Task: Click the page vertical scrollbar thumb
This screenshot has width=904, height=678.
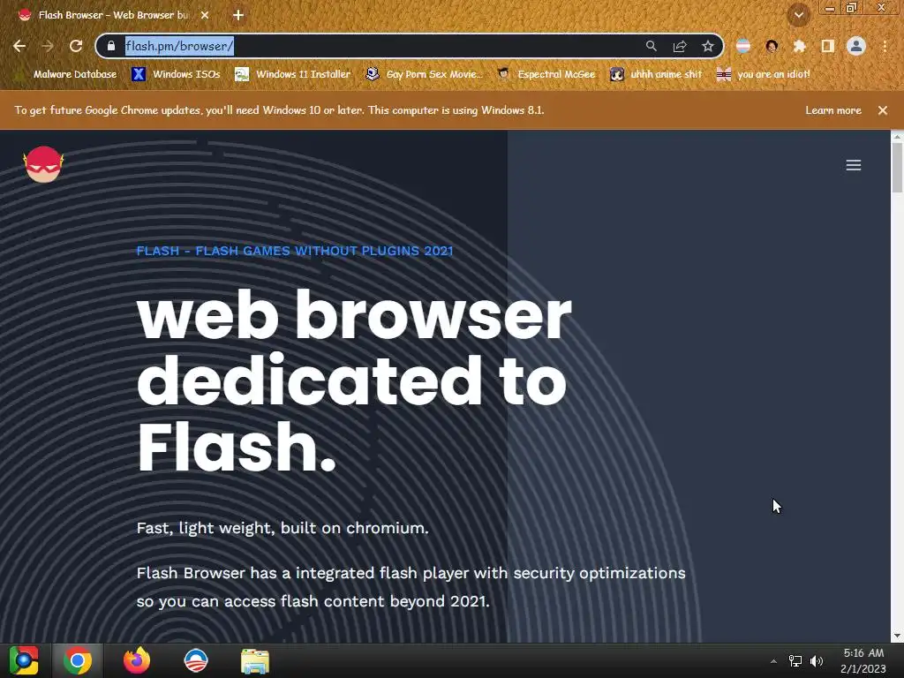Action: [x=897, y=168]
